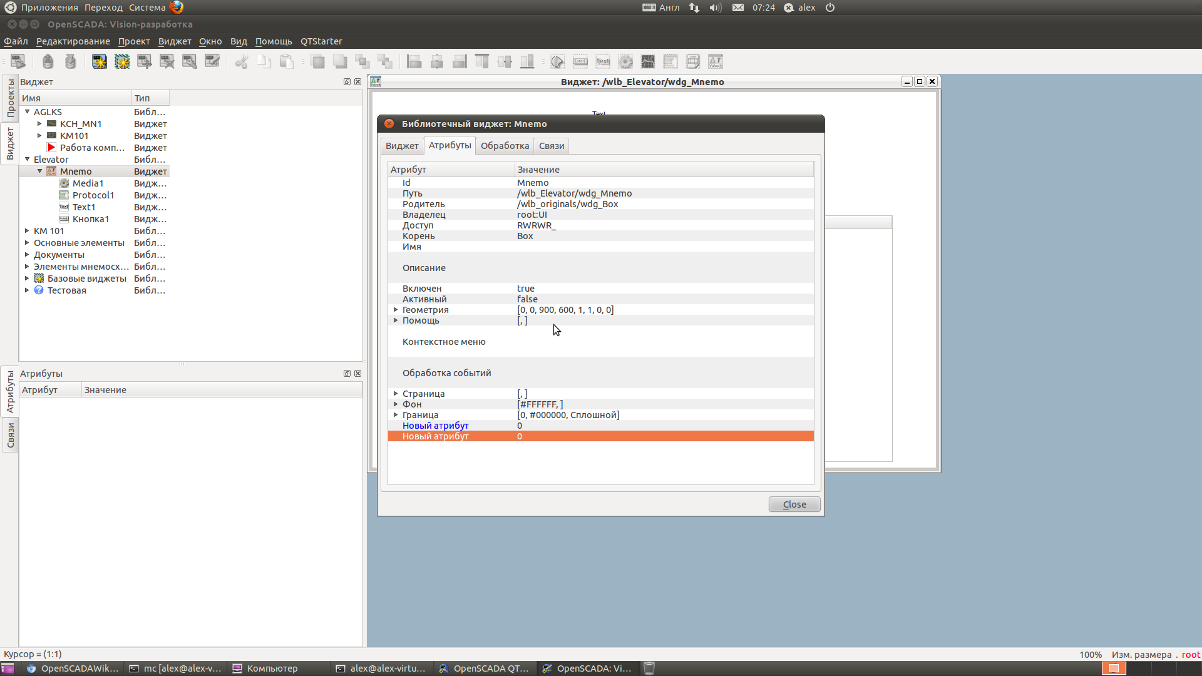Click the New library toolbar icon

(122, 61)
